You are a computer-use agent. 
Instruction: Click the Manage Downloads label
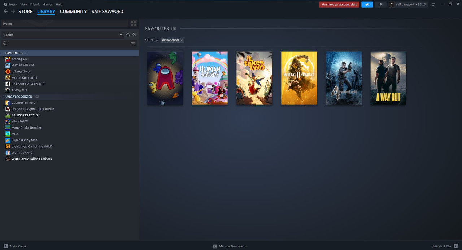pyautogui.click(x=232, y=246)
